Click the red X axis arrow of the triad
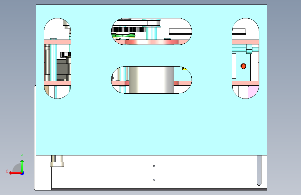The height and width of the screenshot is (195, 301). click(15, 173)
